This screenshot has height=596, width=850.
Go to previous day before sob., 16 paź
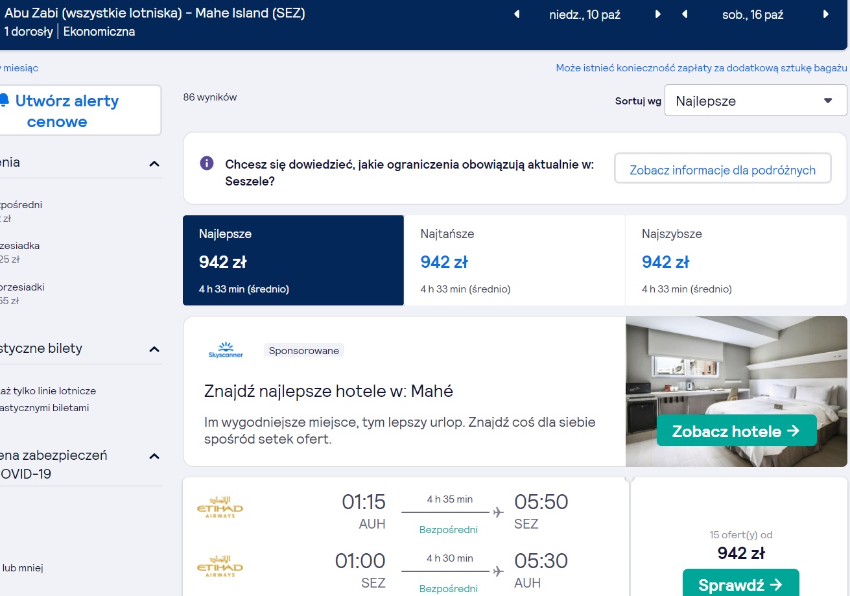coord(685,14)
